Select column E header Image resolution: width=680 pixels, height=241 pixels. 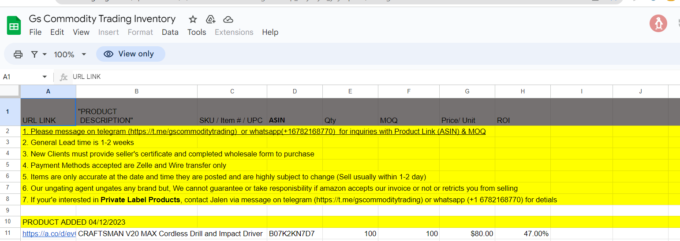pyautogui.click(x=351, y=91)
